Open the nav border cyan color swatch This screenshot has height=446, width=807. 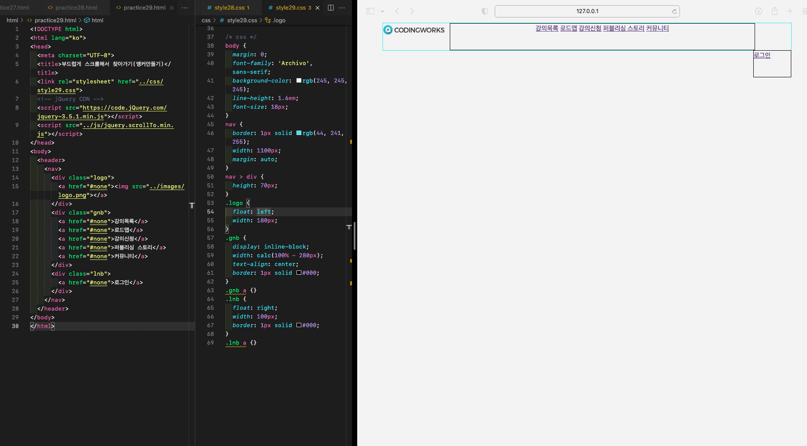(299, 133)
